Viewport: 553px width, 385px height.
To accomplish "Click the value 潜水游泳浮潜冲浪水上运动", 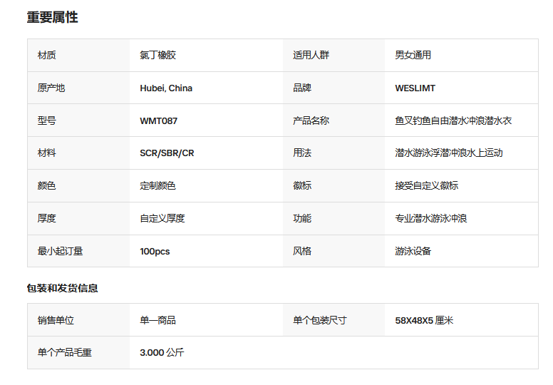I will 449,153.
